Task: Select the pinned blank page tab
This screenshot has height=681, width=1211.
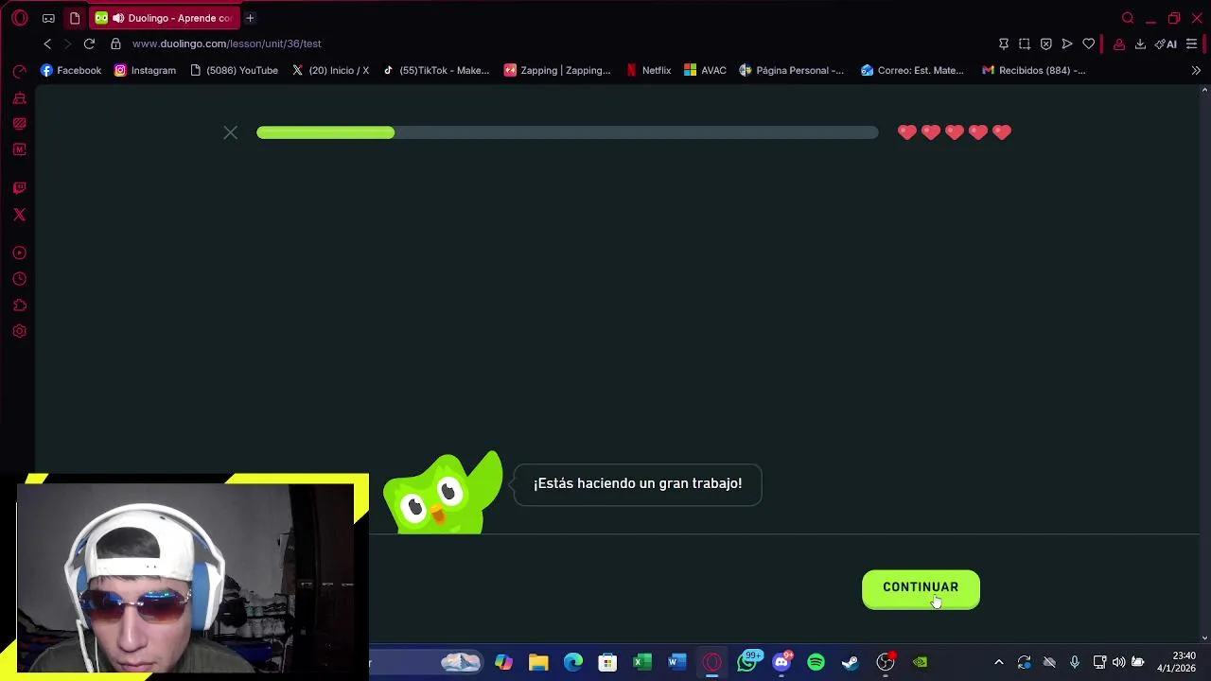Action: (75, 18)
